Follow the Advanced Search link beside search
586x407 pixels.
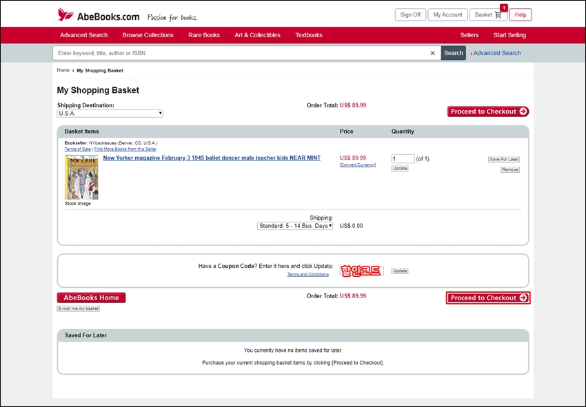(x=496, y=53)
